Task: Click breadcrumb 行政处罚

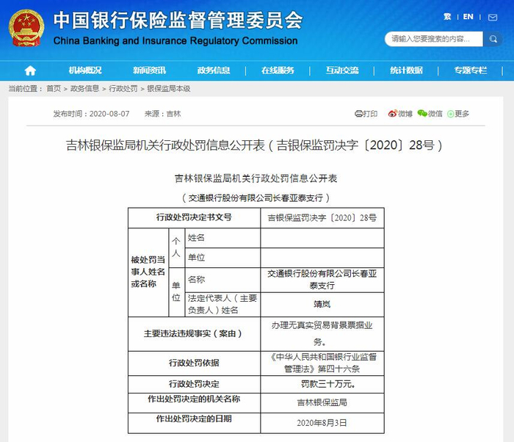Action: (x=123, y=89)
